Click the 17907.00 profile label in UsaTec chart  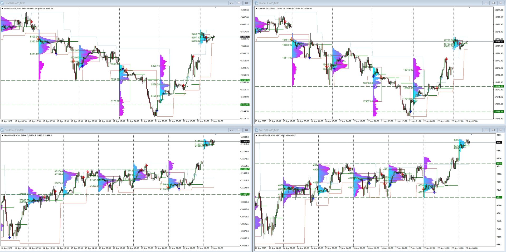pyautogui.click(x=368, y=101)
